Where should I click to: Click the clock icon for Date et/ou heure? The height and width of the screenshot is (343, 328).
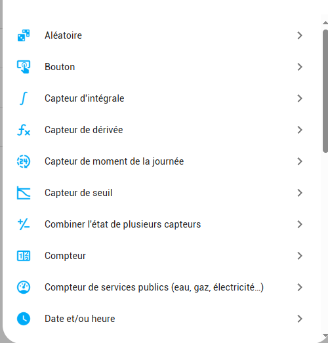tap(24, 319)
